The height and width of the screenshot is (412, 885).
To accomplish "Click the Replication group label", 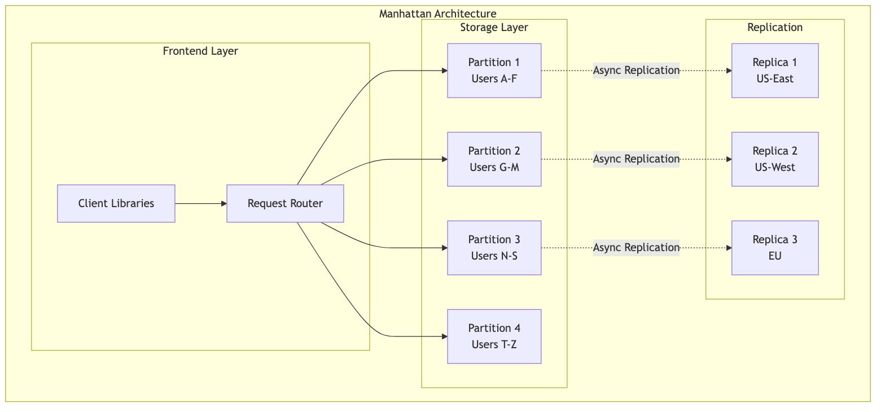I will tap(775, 28).
